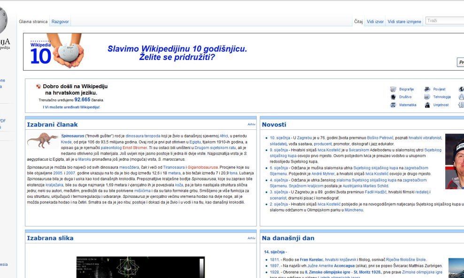Follow the mesoždera link

pyautogui.click(x=129, y=167)
